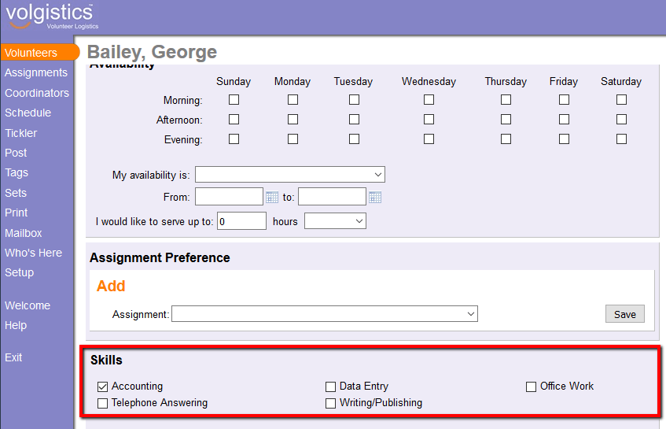Image resolution: width=666 pixels, height=429 pixels.
Task: Select Saturday Evening availability checkbox
Action: 621,139
